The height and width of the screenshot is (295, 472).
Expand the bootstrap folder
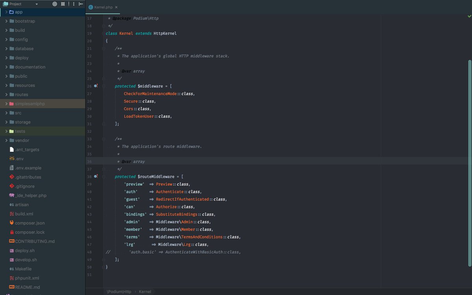(7, 21)
